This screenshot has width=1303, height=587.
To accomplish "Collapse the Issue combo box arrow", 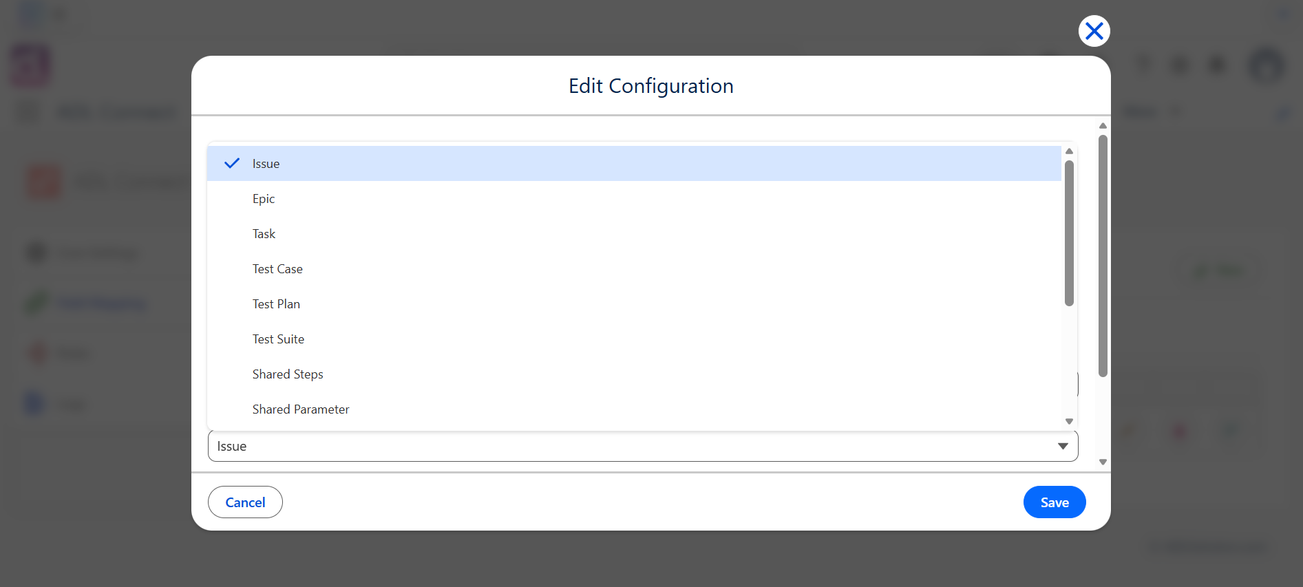I will 1063,447.
